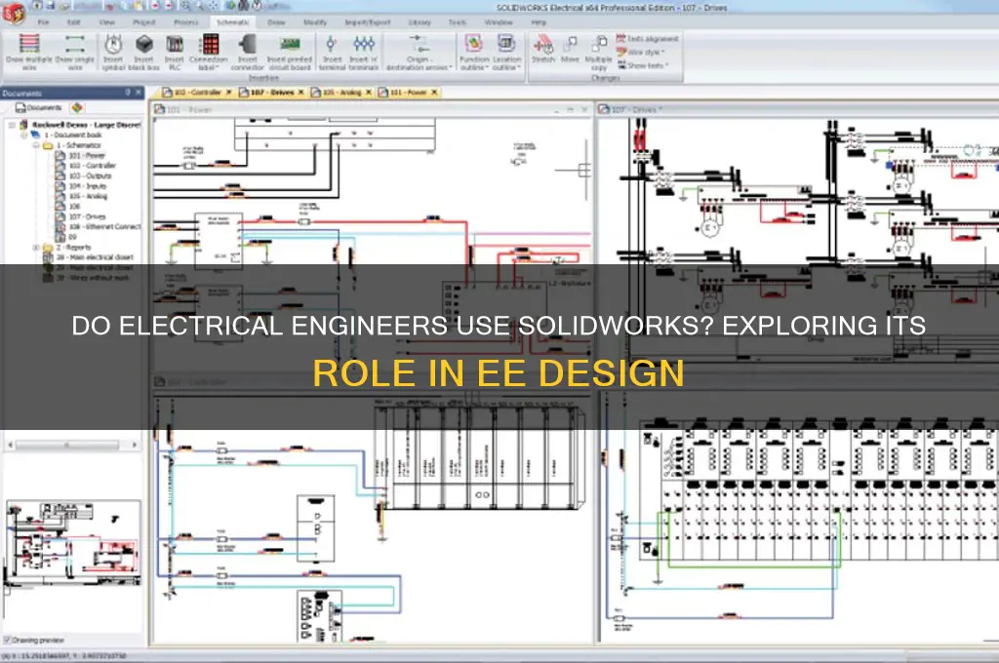Select the Move tool

(570, 49)
